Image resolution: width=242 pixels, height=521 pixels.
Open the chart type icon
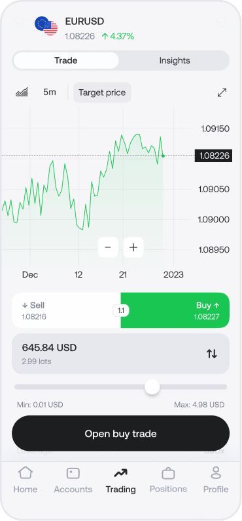[x=22, y=92]
